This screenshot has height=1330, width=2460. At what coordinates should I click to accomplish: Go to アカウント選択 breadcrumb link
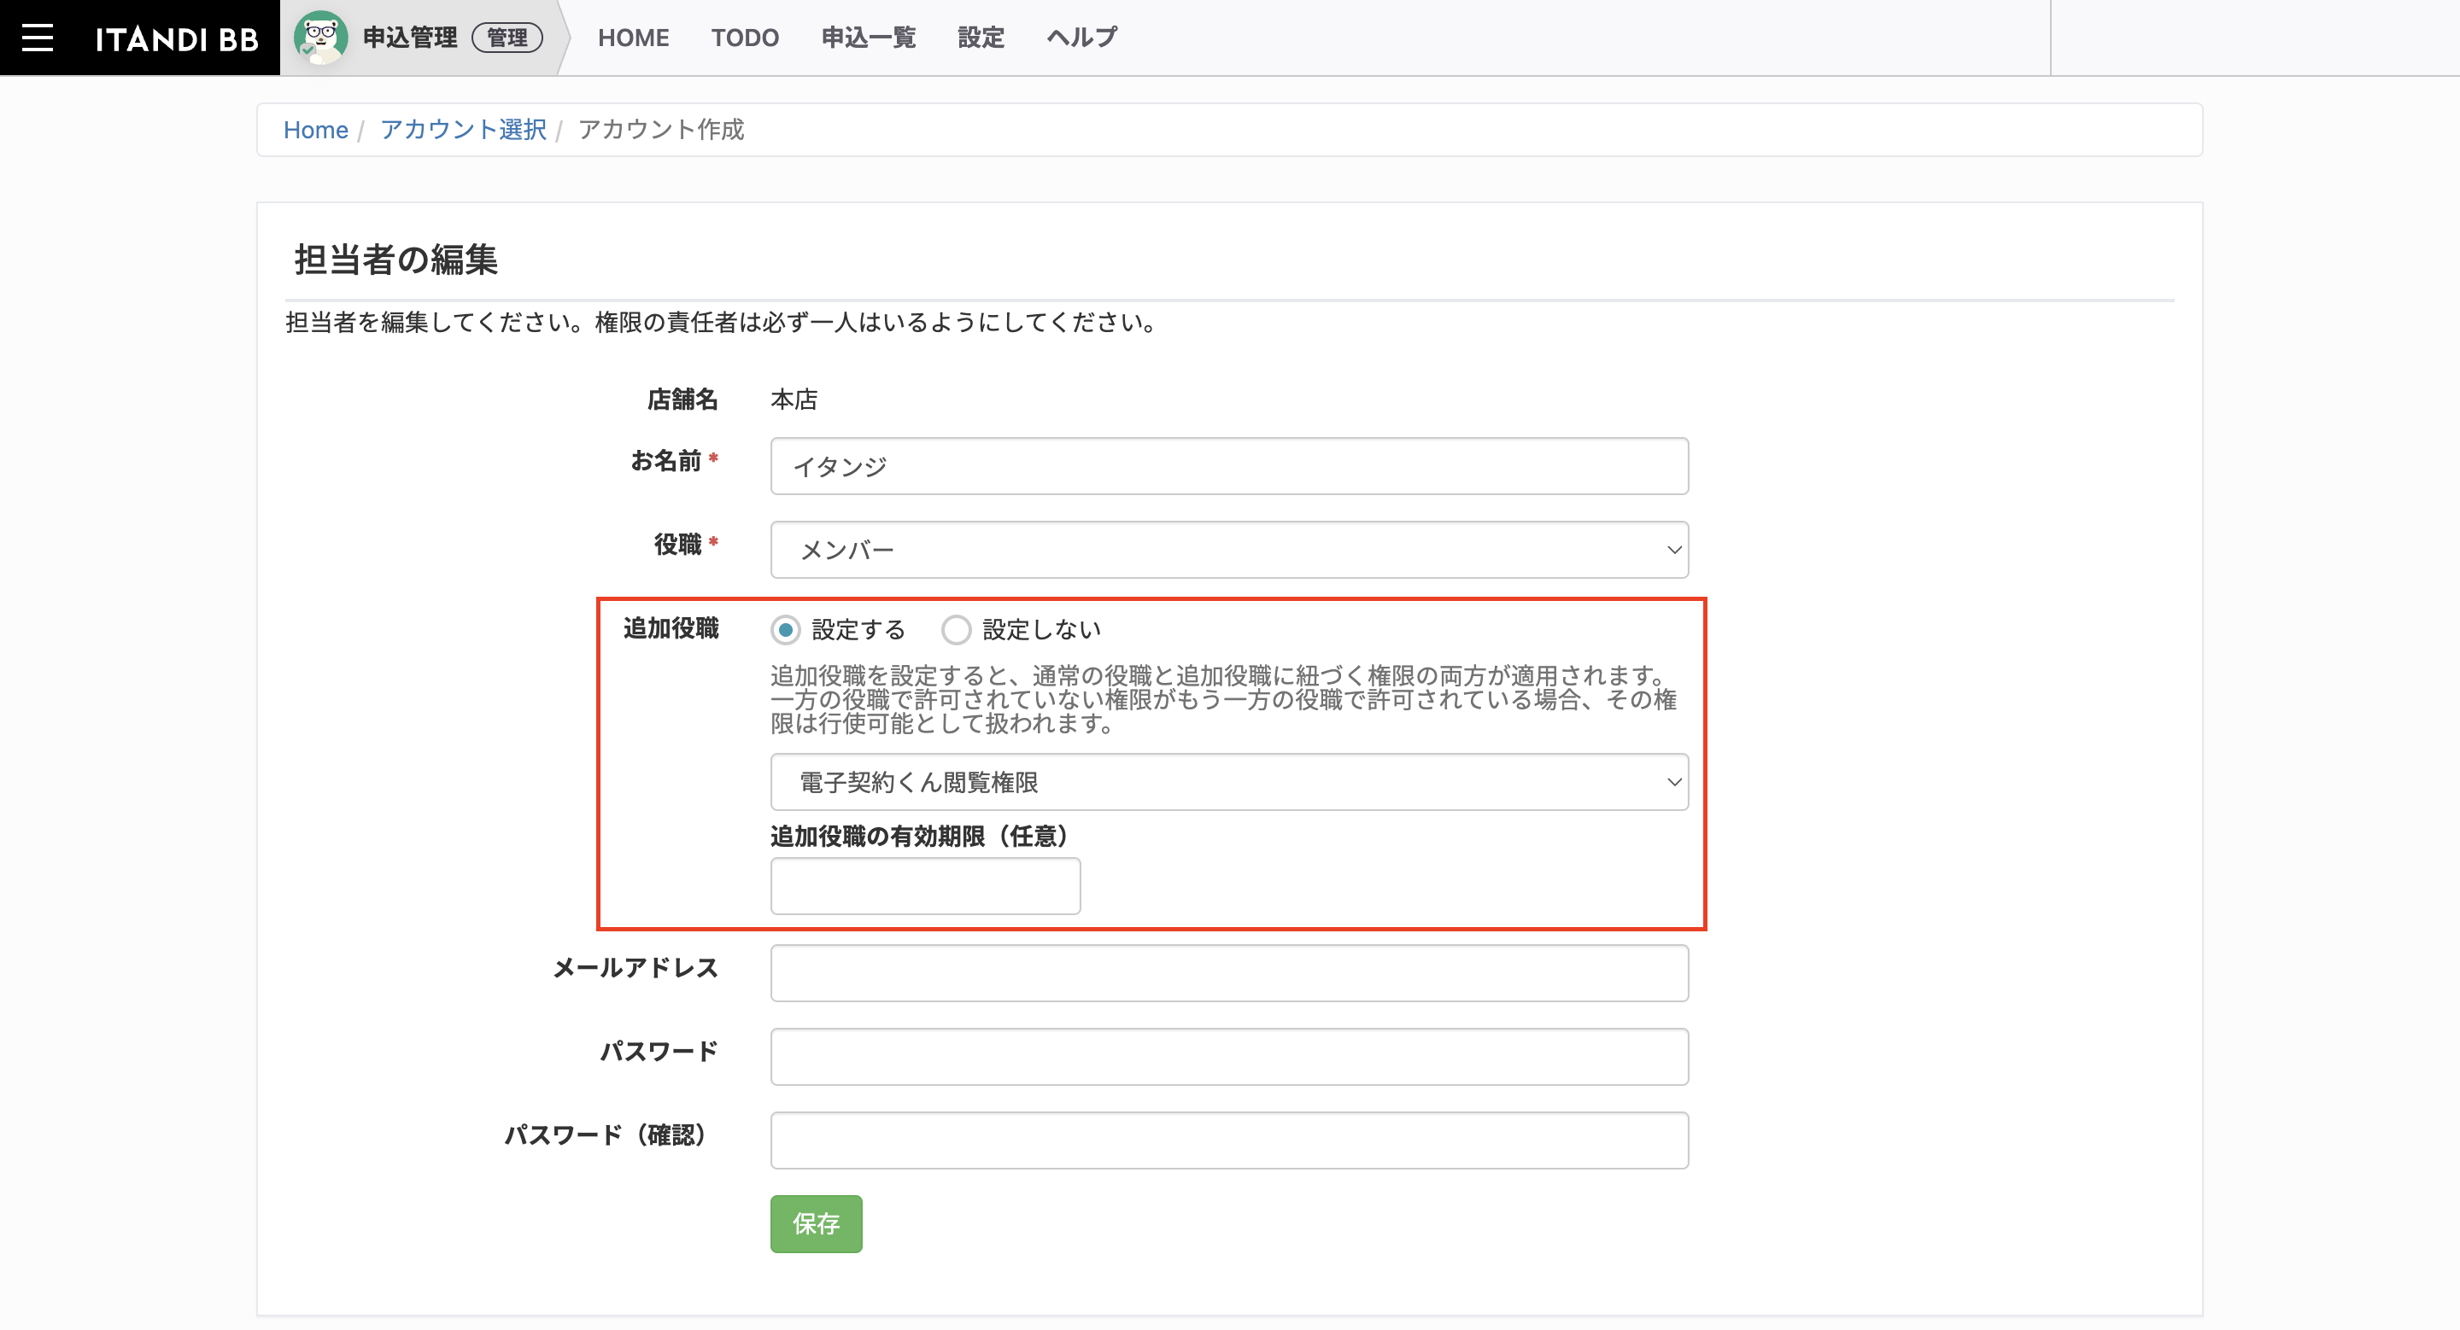point(463,130)
